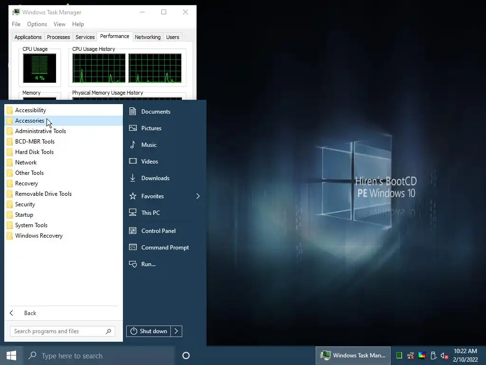Open the Accessibility folder
This screenshot has width=486, height=365.
(x=64, y=110)
